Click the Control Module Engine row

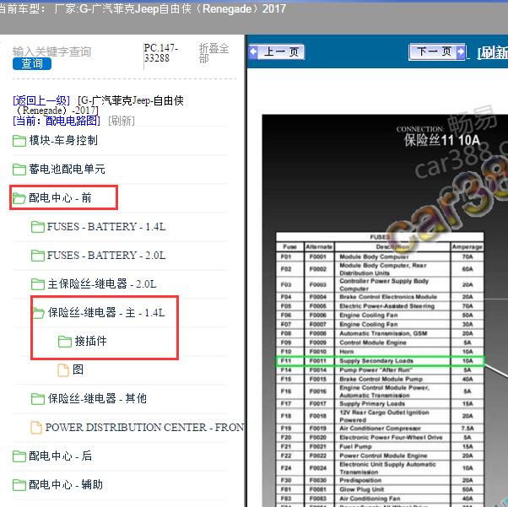pos(380,342)
